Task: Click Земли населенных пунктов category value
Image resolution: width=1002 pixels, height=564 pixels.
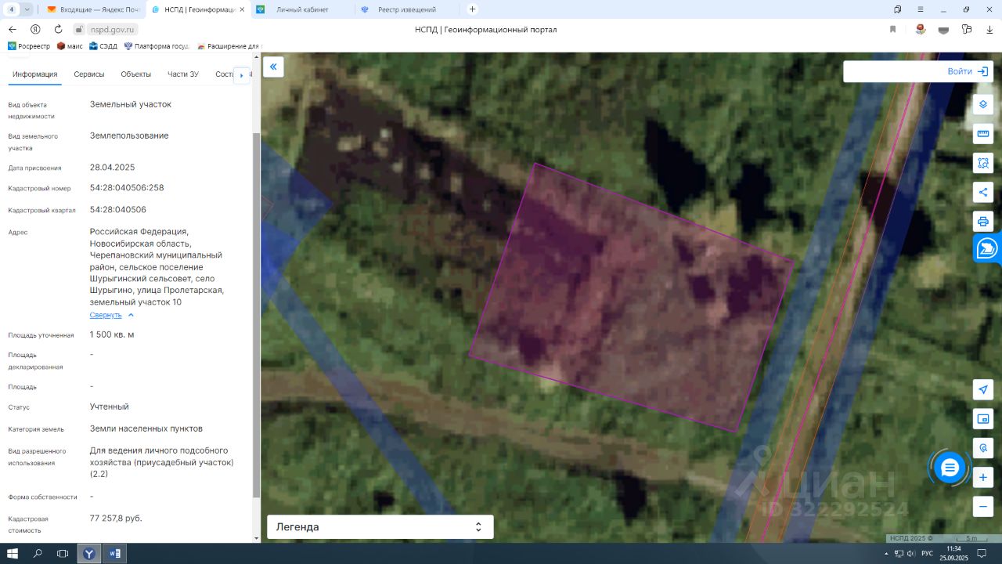Action: (x=146, y=429)
